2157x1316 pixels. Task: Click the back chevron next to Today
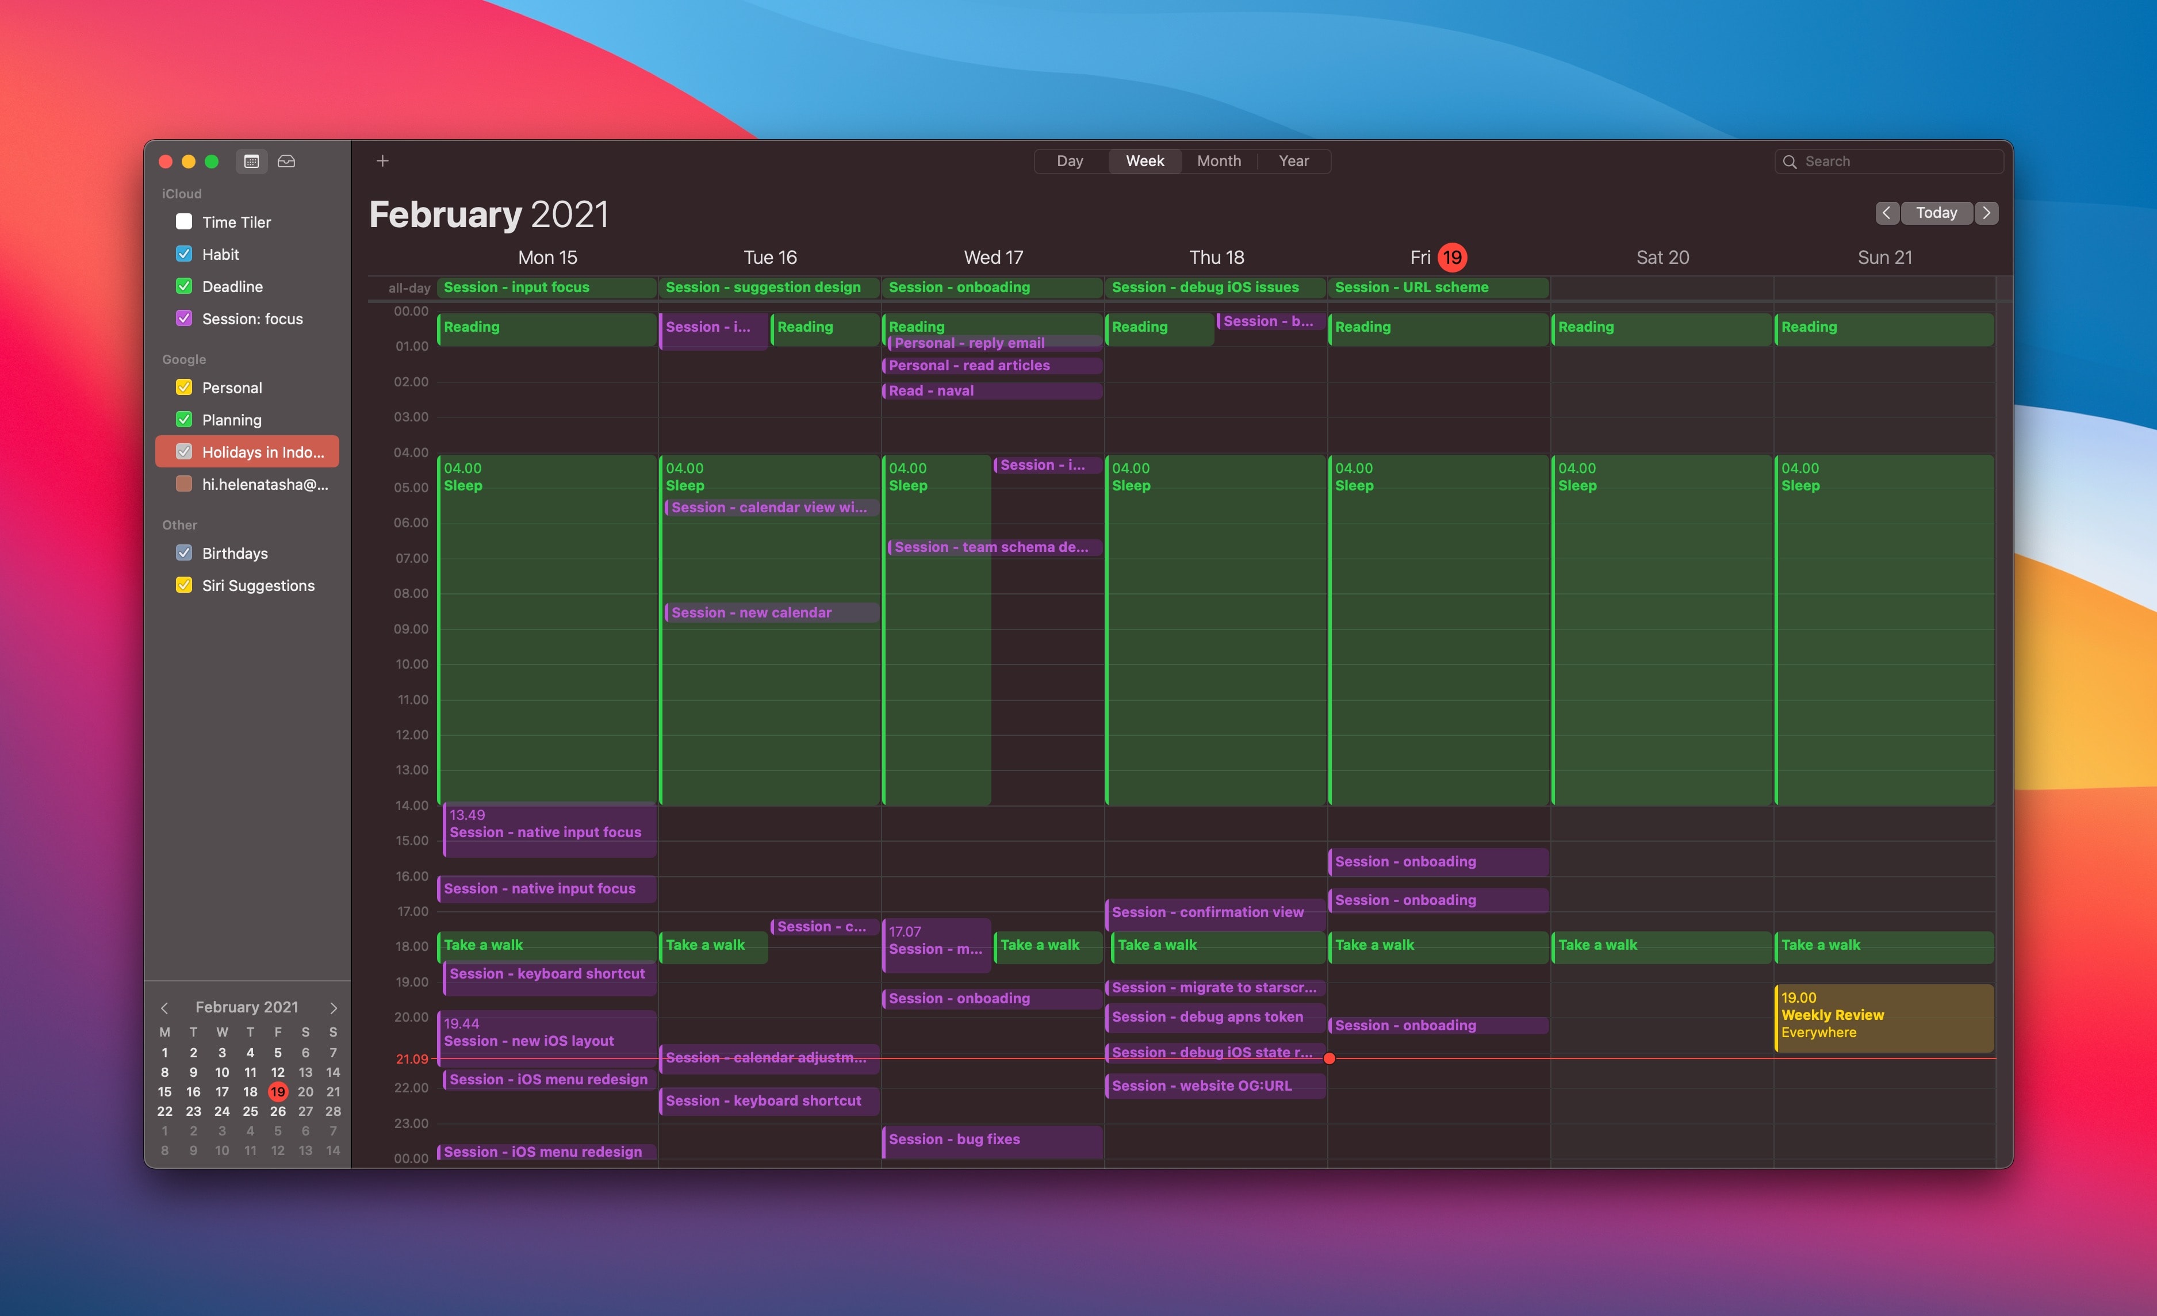coord(1887,213)
